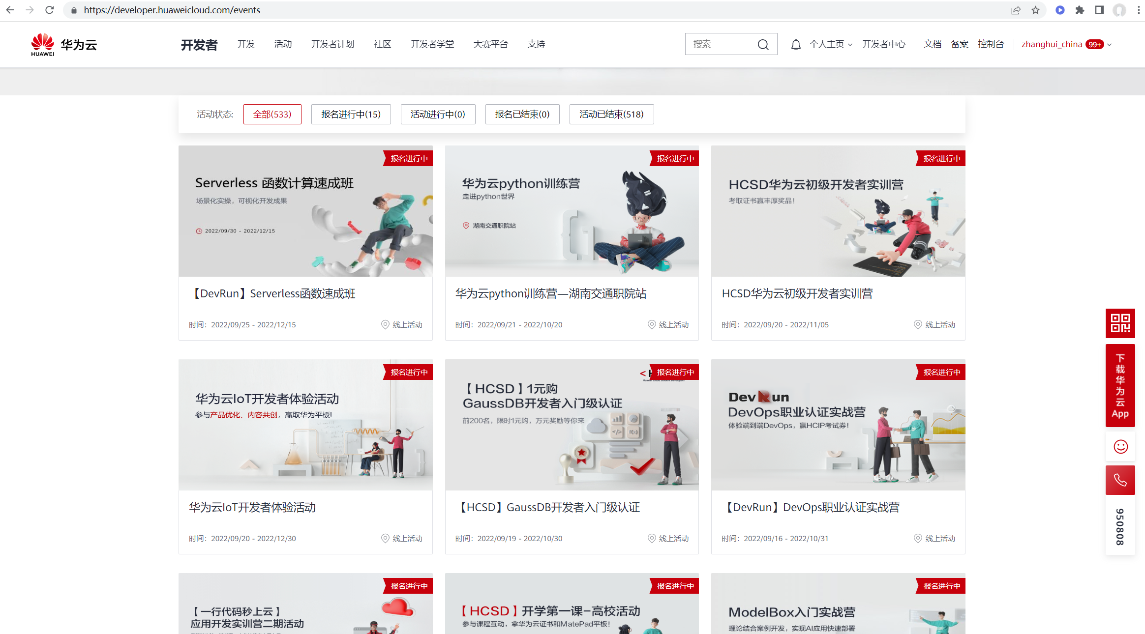Filter by 报名进行中(15) status
Image resolution: width=1145 pixels, height=634 pixels.
click(351, 114)
